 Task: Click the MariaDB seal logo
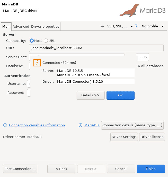point(129,10)
